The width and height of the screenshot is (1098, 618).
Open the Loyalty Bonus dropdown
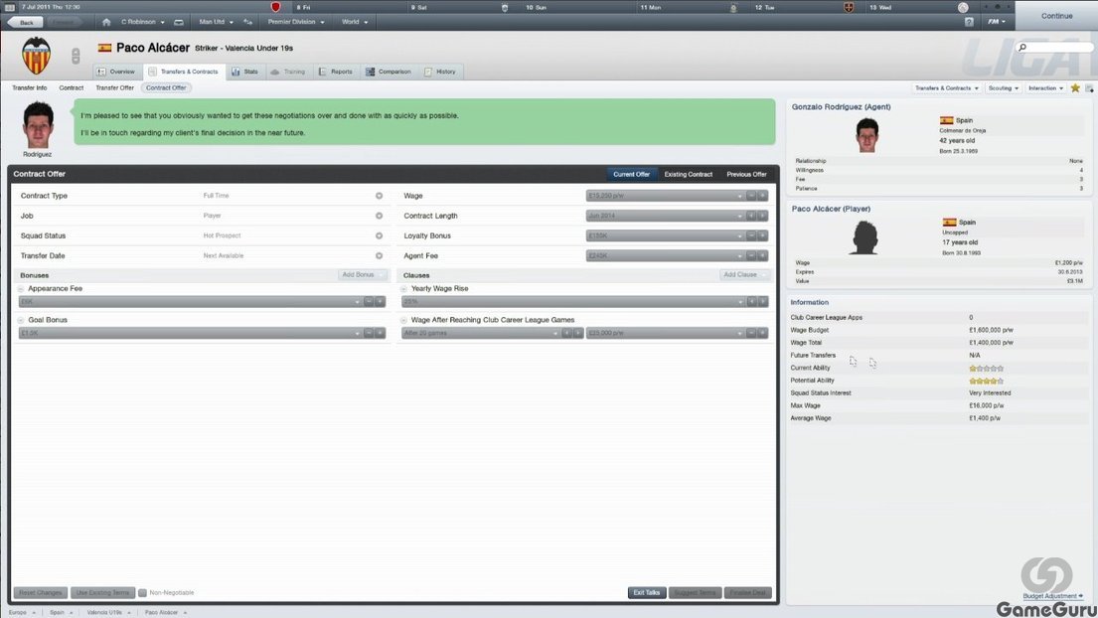pos(665,235)
